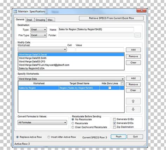Select list row Word Merge Data!E5:CFO
Image resolution: width=166 pixels, height=150 pixels.
(71, 61)
